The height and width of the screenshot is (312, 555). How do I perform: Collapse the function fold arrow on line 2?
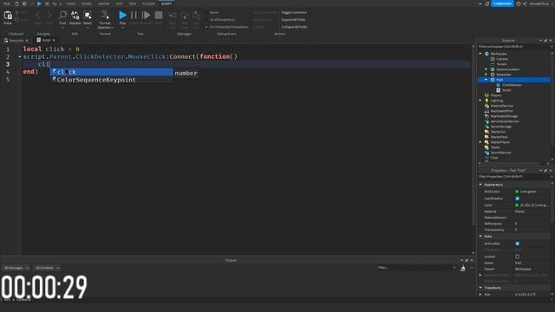click(20, 56)
